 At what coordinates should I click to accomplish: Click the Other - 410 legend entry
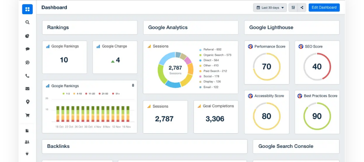(209, 66)
